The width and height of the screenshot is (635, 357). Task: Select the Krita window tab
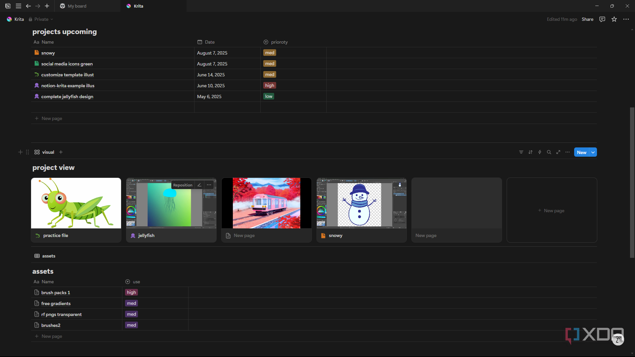coord(153,6)
